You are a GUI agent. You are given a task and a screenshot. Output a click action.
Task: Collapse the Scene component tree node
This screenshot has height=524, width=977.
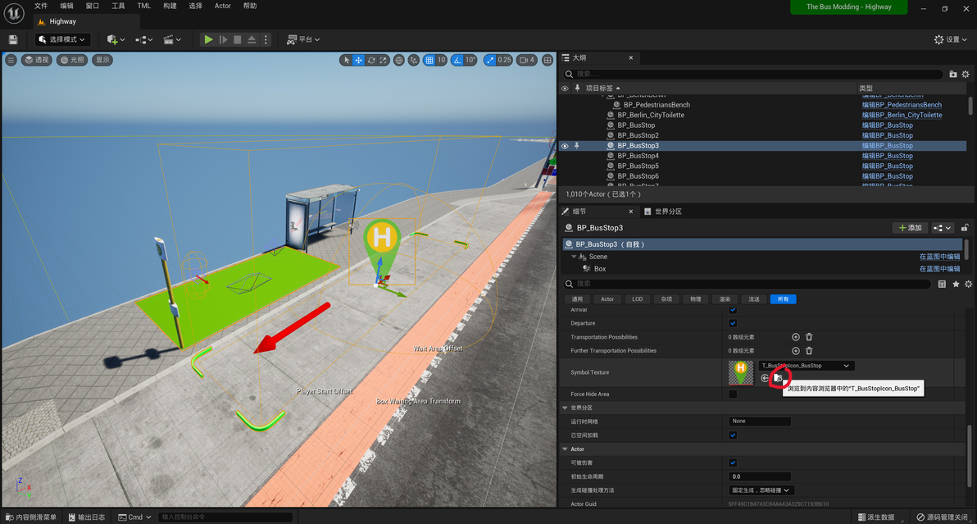pos(574,257)
